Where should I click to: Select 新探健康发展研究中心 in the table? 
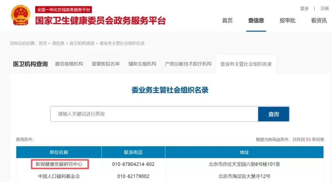[59, 164]
